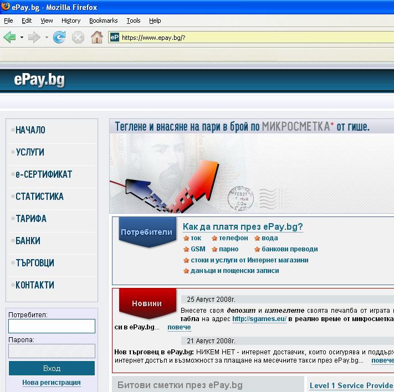Click the вода payment link

[270, 238]
